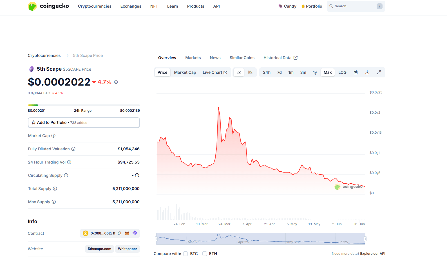Click BNB chain icon in contract

pyautogui.click(x=86, y=233)
